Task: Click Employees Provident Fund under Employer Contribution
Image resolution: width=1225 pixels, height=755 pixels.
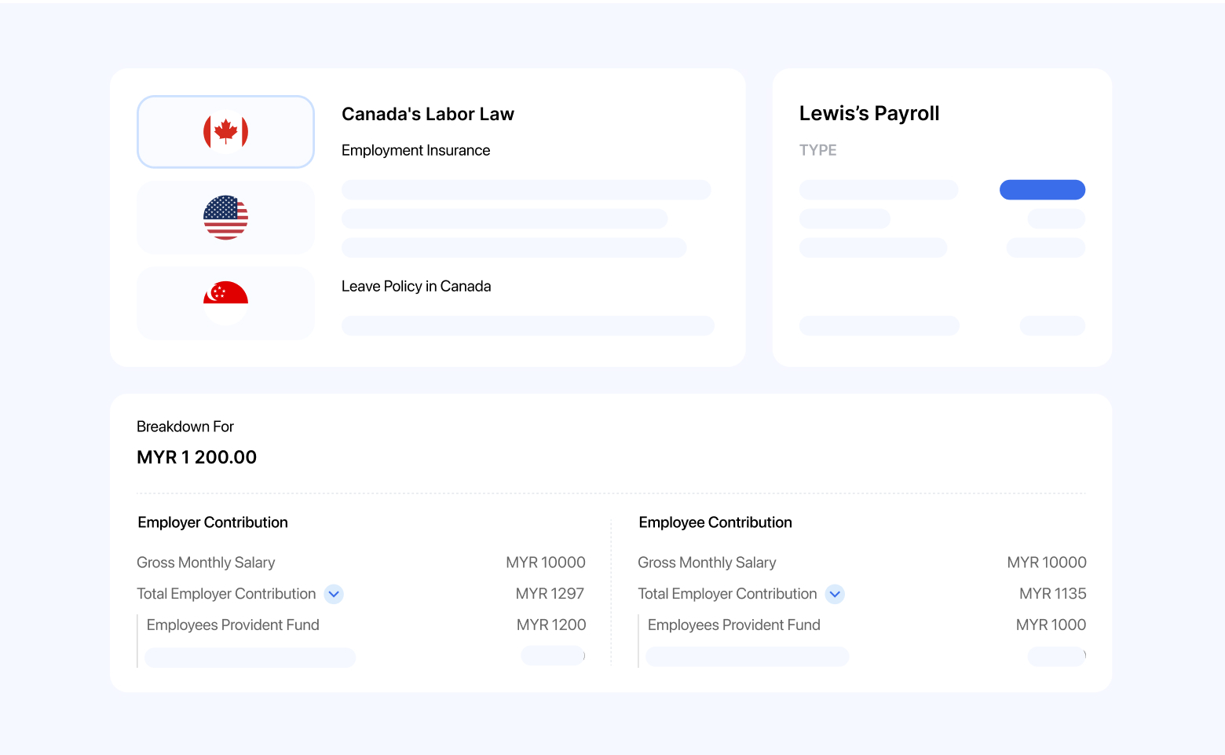Action: 232,625
